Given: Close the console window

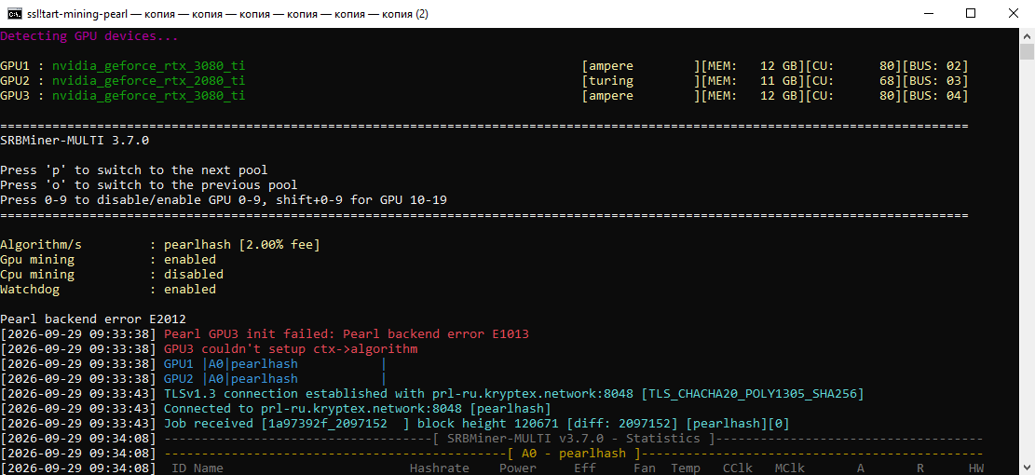Looking at the screenshot, I should click(x=1014, y=13).
